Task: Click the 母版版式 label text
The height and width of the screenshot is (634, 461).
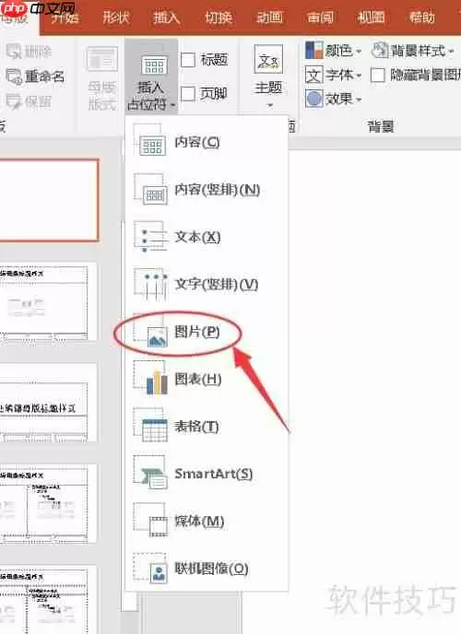Action: (x=102, y=96)
